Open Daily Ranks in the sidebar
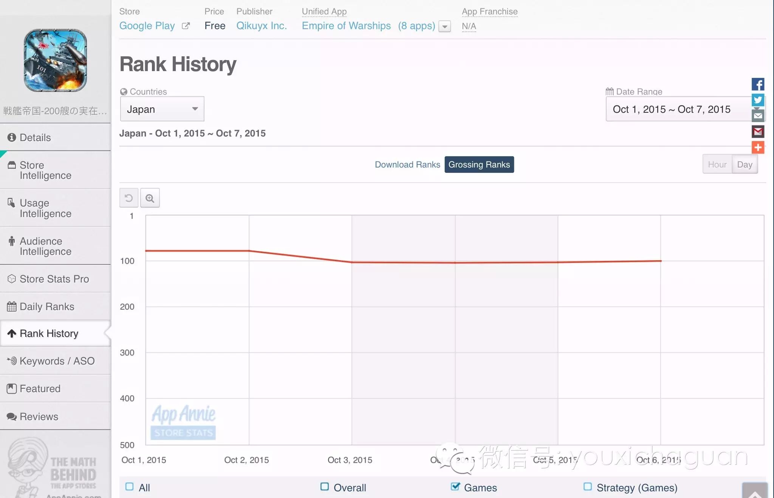The width and height of the screenshot is (774, 498). pyautogui.click(x=47, y=306)
